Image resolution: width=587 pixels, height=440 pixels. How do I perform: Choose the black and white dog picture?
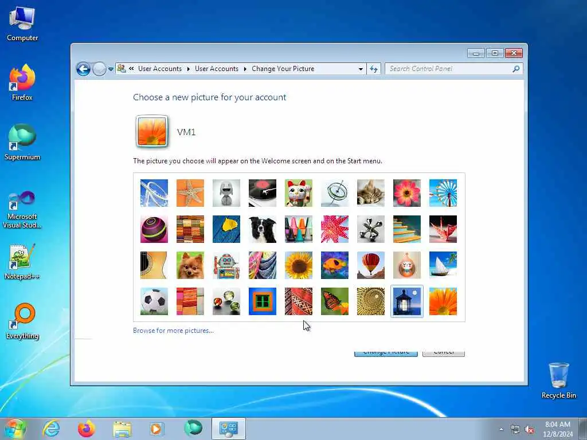point(263,229)
